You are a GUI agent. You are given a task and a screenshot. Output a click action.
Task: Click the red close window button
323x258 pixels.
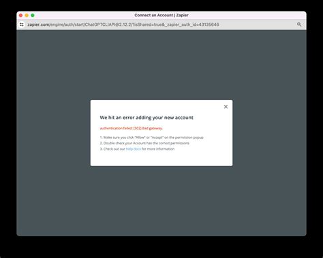pyautogui.click(x=20, y=15)
